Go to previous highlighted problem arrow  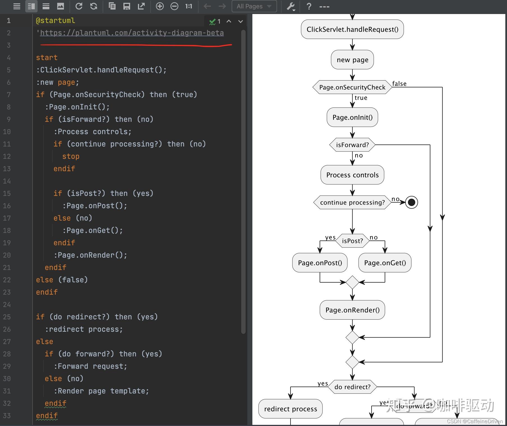point(229,21)
